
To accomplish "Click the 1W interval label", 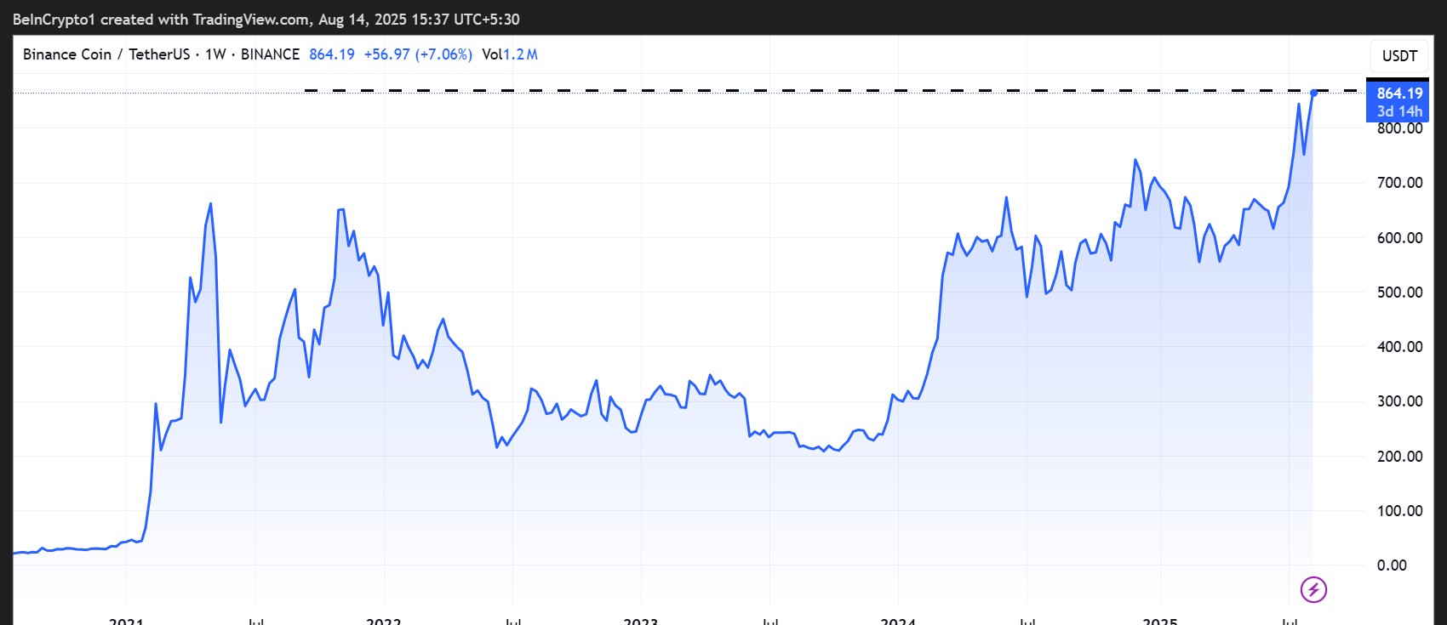I will (x=215, y=54).
